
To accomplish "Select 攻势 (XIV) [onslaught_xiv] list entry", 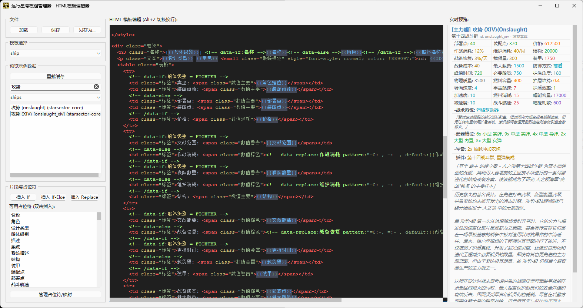I will click(56, 114).
